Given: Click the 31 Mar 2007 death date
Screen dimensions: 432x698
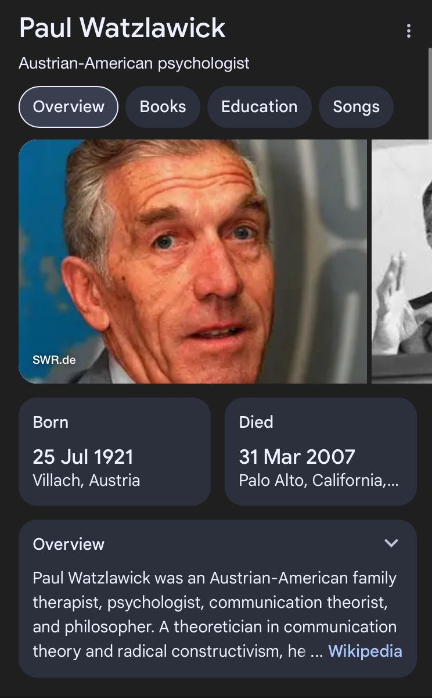Looking at the screenshot, I should (x=297, y=457).
